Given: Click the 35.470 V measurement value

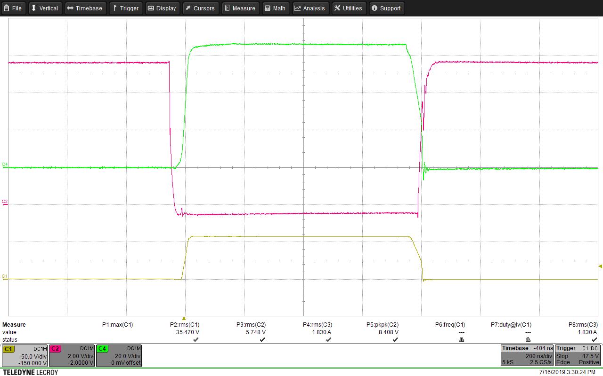Looking at the screenshot, I should pos(187,332).
